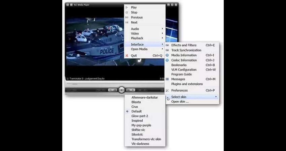The height and width of the screenshot is (151, 286).
Task: Click the Effects and Filters icon
Action: tap(167, 45)
